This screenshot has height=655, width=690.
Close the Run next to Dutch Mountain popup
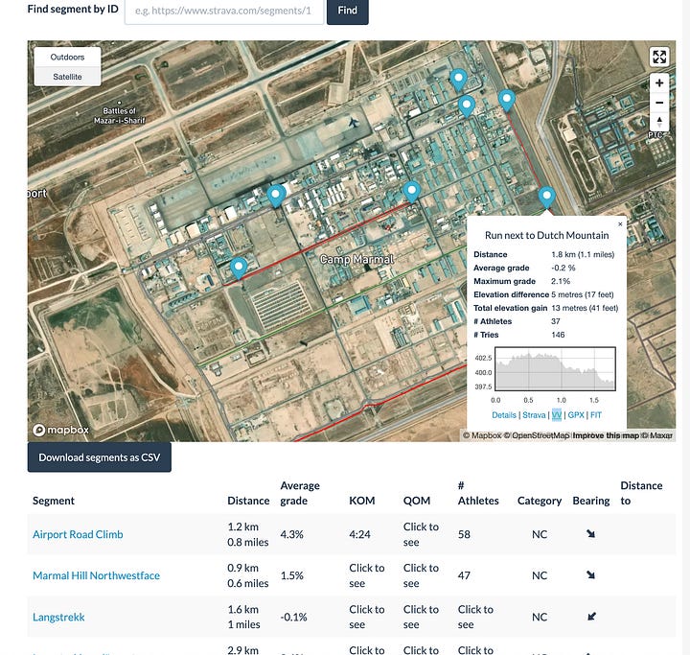coord(620,224)
